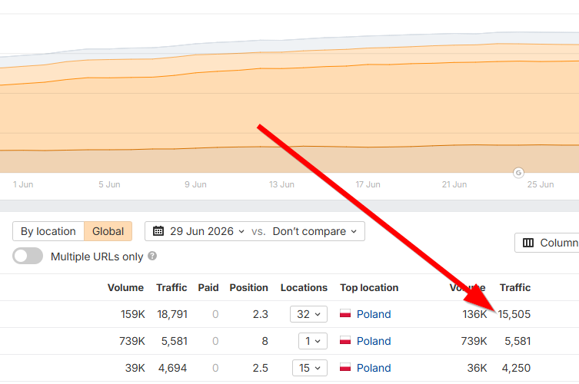This screenshot has height=384, width=579.
Task: Select the 4,694 traffic value
Action: [172, 368]
